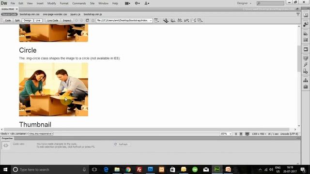Click the Preview in browser globe icon

173,20
